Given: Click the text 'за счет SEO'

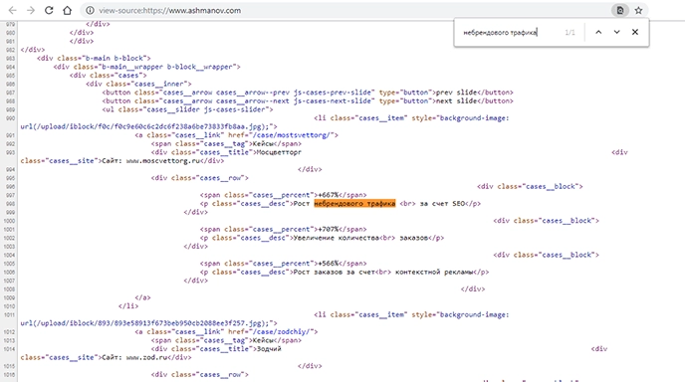Looking at the screenshot, I should click(x=442, y=204).
